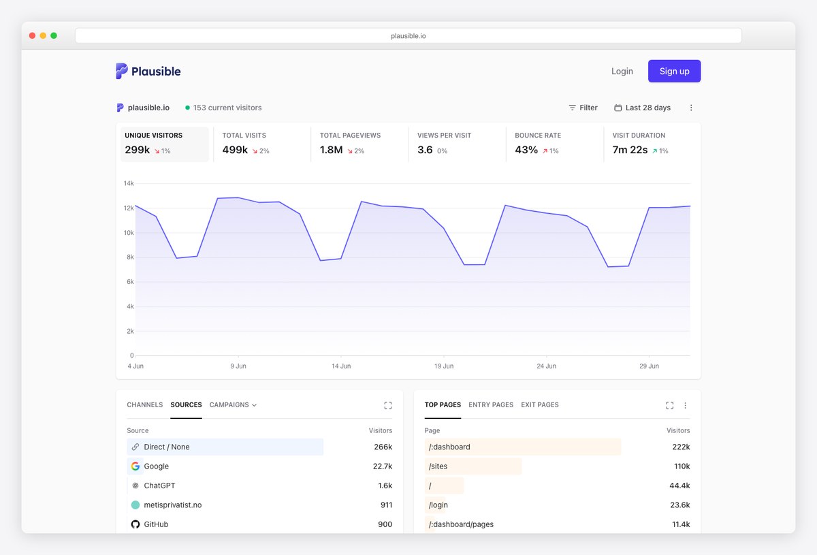Click the /:dashboard/pages page row
Viewport: 817px width, 555px height.
click(x=558, y=524)
